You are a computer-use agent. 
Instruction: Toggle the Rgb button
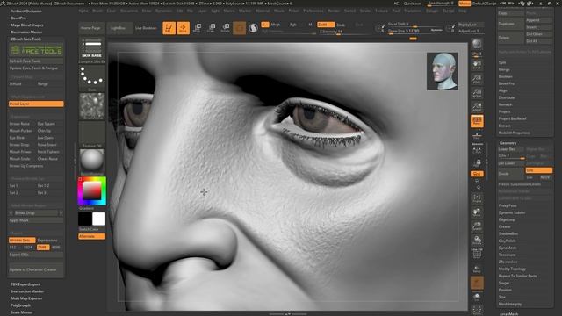pos(292,25)
